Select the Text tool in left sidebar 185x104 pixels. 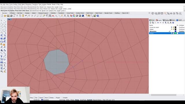pos(1,56)
